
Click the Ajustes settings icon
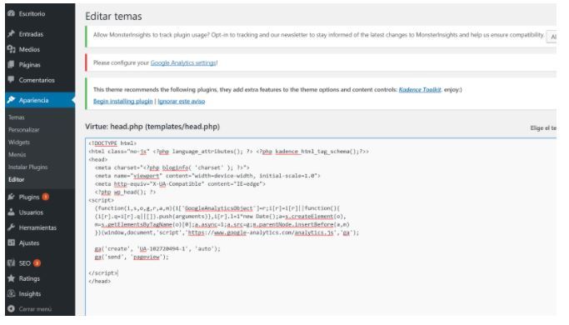pos(11,243)
